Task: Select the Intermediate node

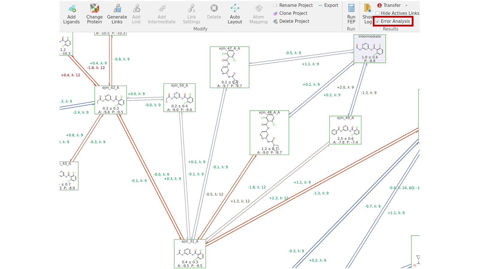Action: pos(370,49)
